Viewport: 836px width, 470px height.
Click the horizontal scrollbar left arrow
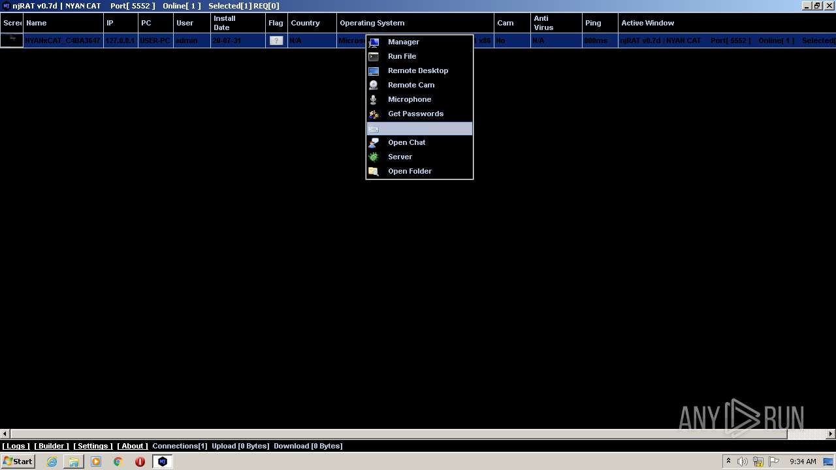click(x=5, y=434)
